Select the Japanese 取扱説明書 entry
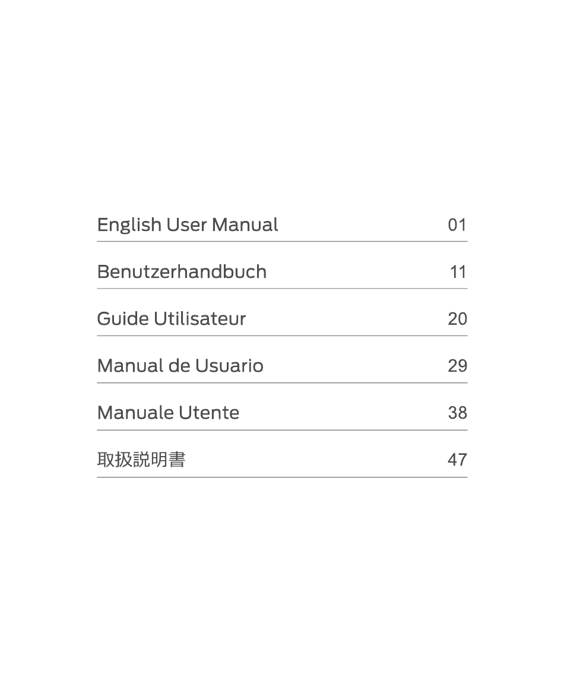The image size is (564, 693). tap(141, 460)
